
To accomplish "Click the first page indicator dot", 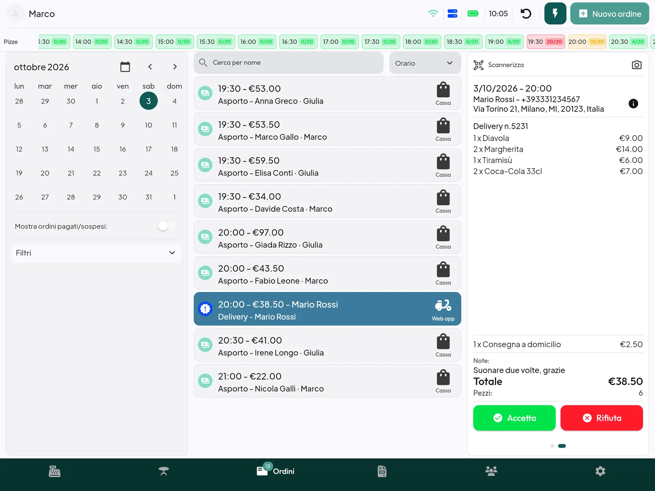I will pyautogui.click(x=552, y=446).
